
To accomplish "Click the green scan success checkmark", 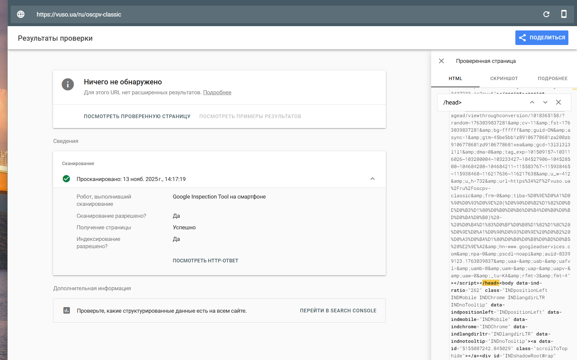I will [x=66, y=179].
